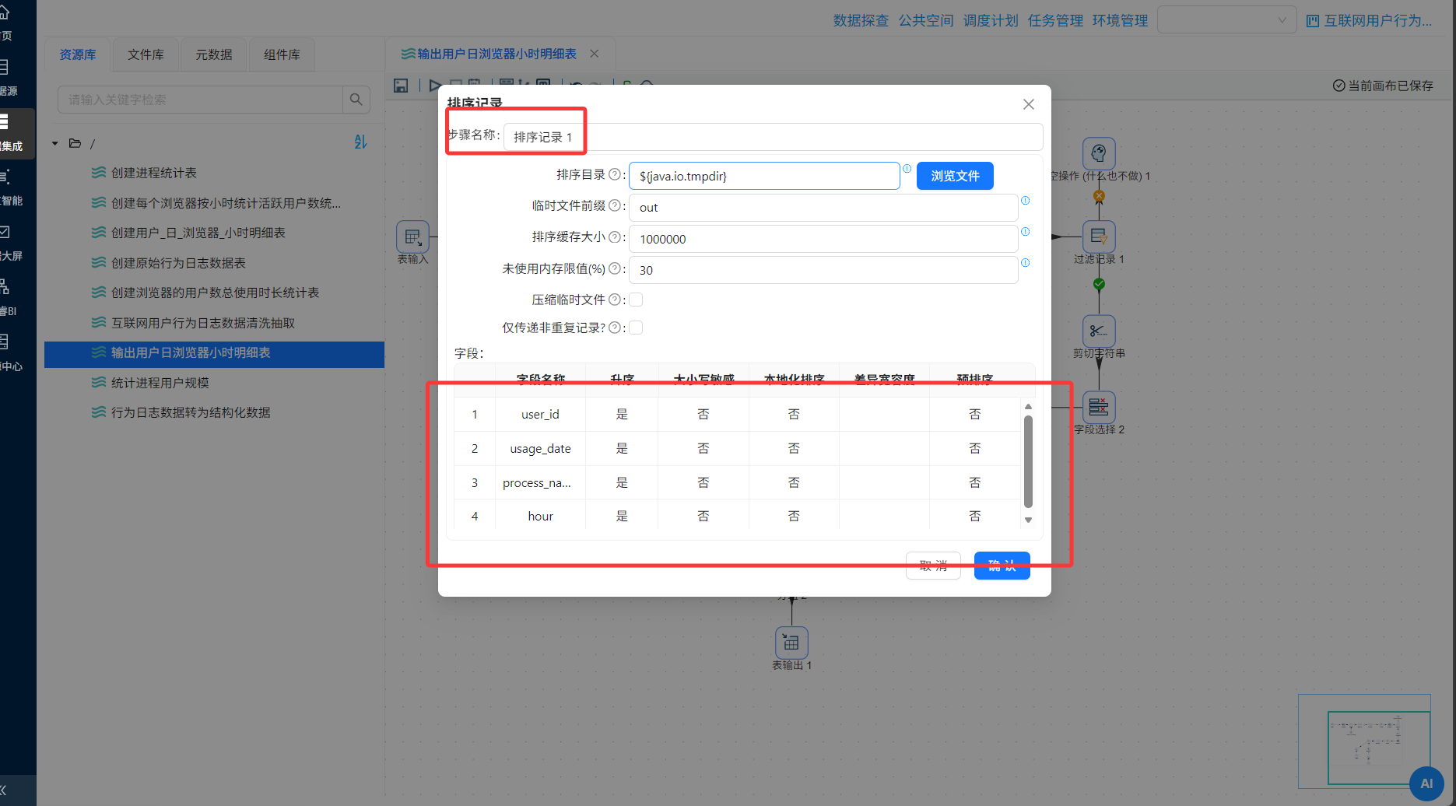Open 调度计划 in top navigation
This screenshot has width=1456, height=806.
991,21
